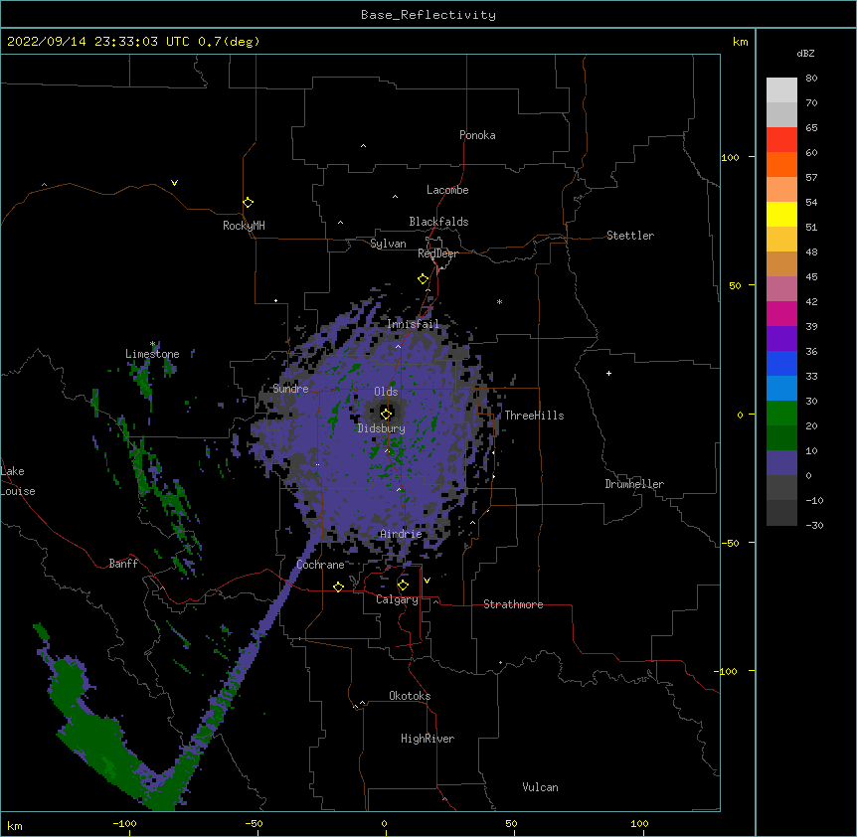Screen dimensions: 857x837
Task: Click the yellow station marker near RockyMH
Action: (x=249, y=203)
